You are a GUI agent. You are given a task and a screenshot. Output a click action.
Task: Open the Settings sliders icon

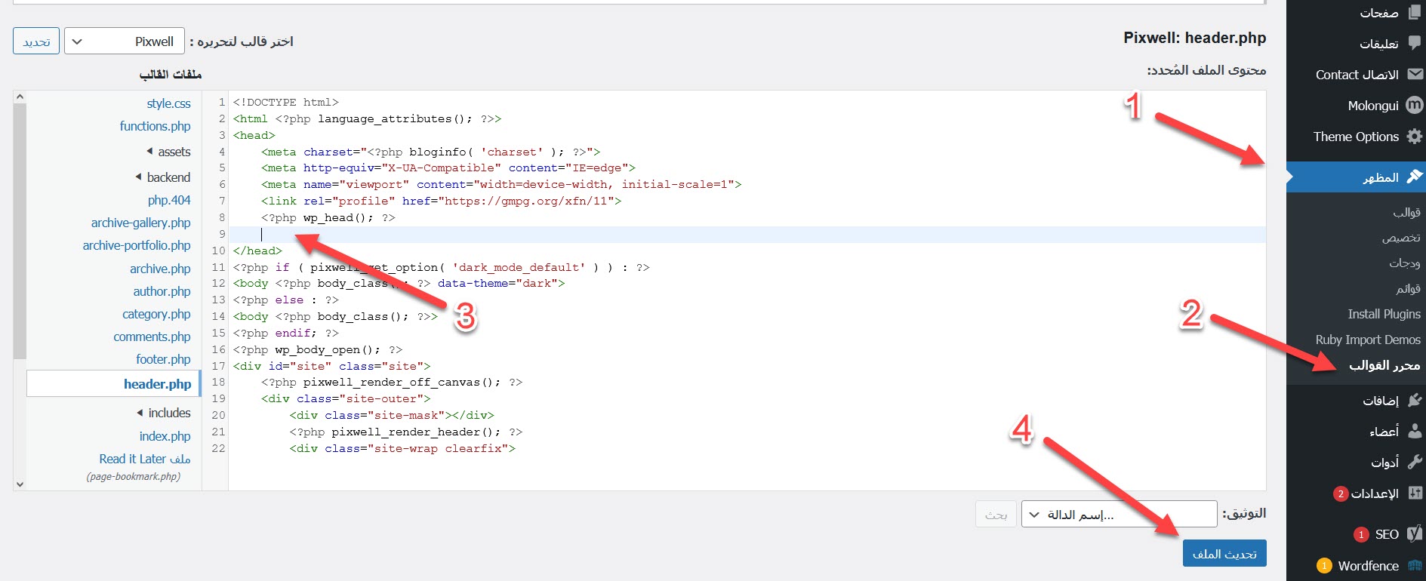click(1415, 493)
